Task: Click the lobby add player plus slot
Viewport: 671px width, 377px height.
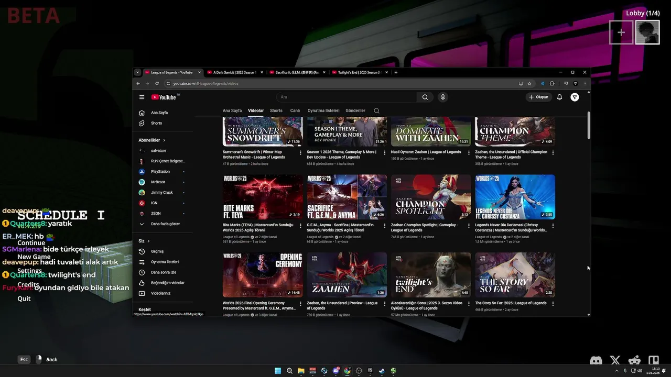Action: [621, 32]
